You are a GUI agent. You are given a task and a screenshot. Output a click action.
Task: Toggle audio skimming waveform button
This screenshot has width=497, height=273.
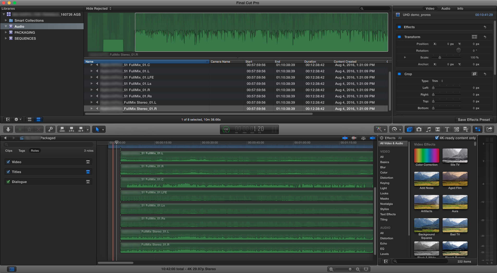pos(354,138)
